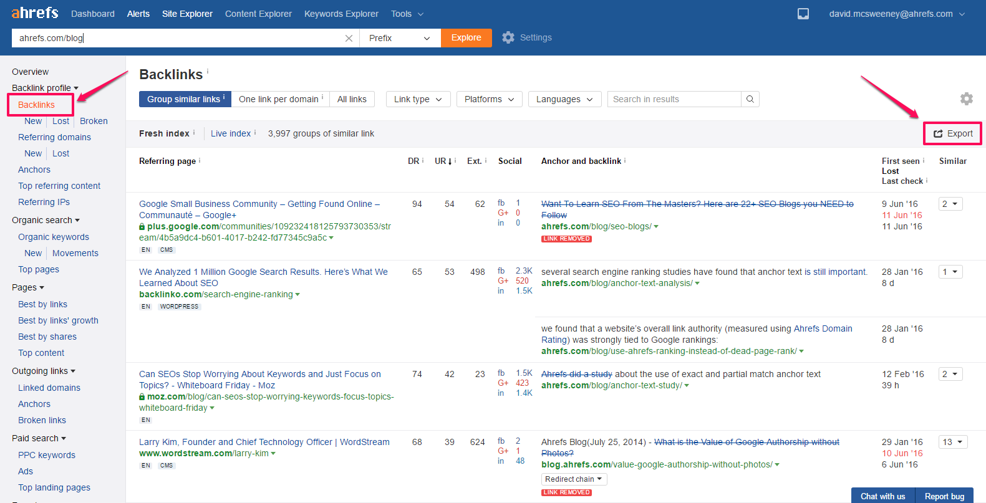The image size is (986, 503).
Task: Open Settings gear next to Explore
Action: (x=527, y=37)
